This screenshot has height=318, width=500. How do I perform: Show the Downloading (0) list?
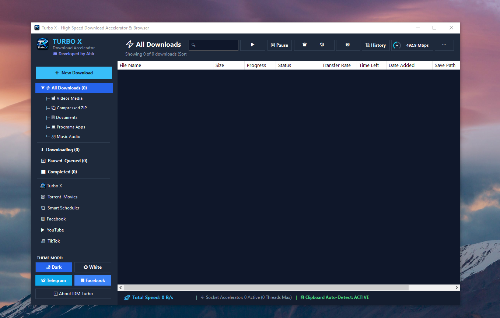coord(60,150)
